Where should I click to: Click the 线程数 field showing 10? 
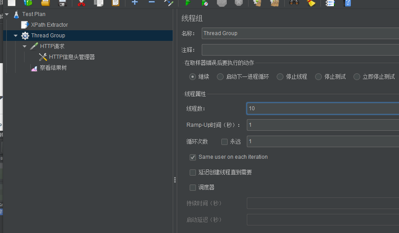click(x=323, y=108)
